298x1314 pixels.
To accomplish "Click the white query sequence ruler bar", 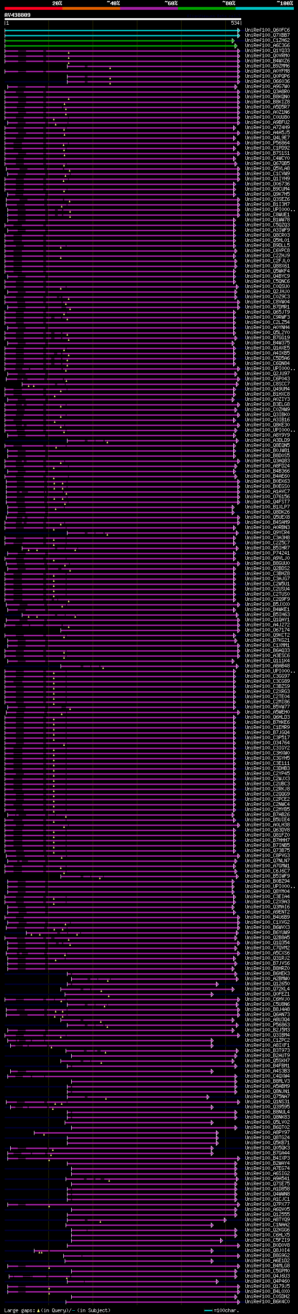I will (123, 19).
